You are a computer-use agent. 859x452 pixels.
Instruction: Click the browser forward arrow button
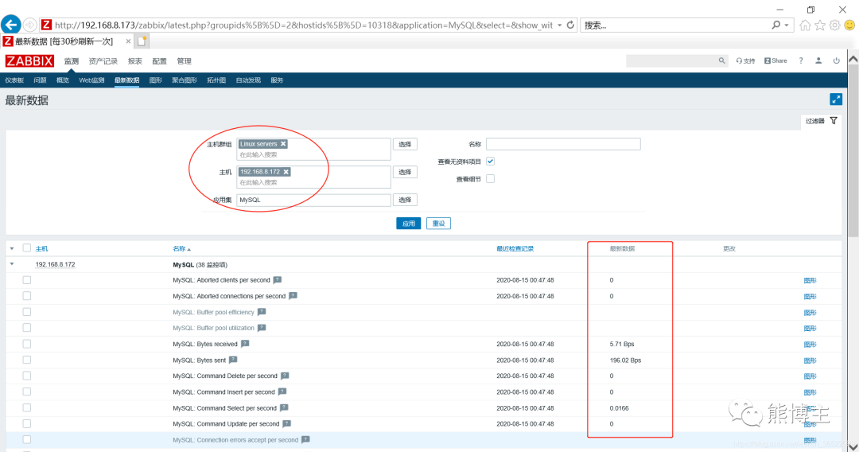click(x=30, y=25)
